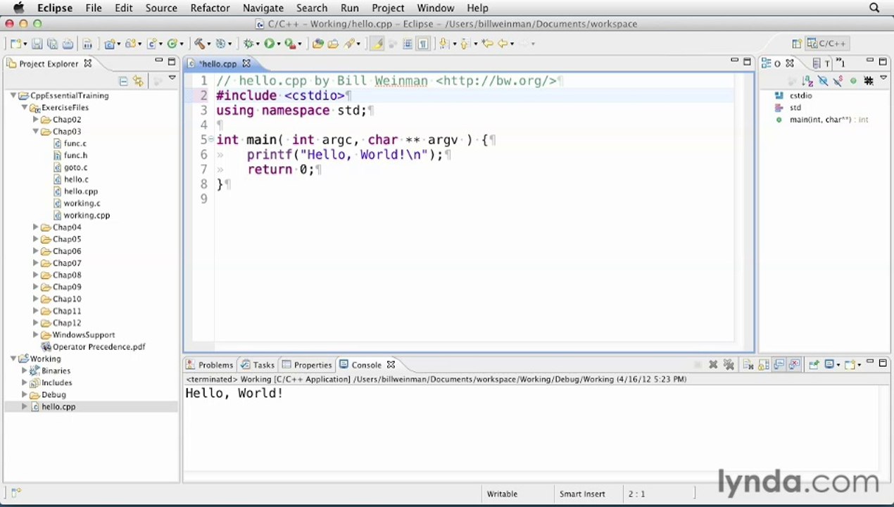The width and height of the screenshot is (894, 507).
Task: Open the Refactor menu
Action: 210,8
